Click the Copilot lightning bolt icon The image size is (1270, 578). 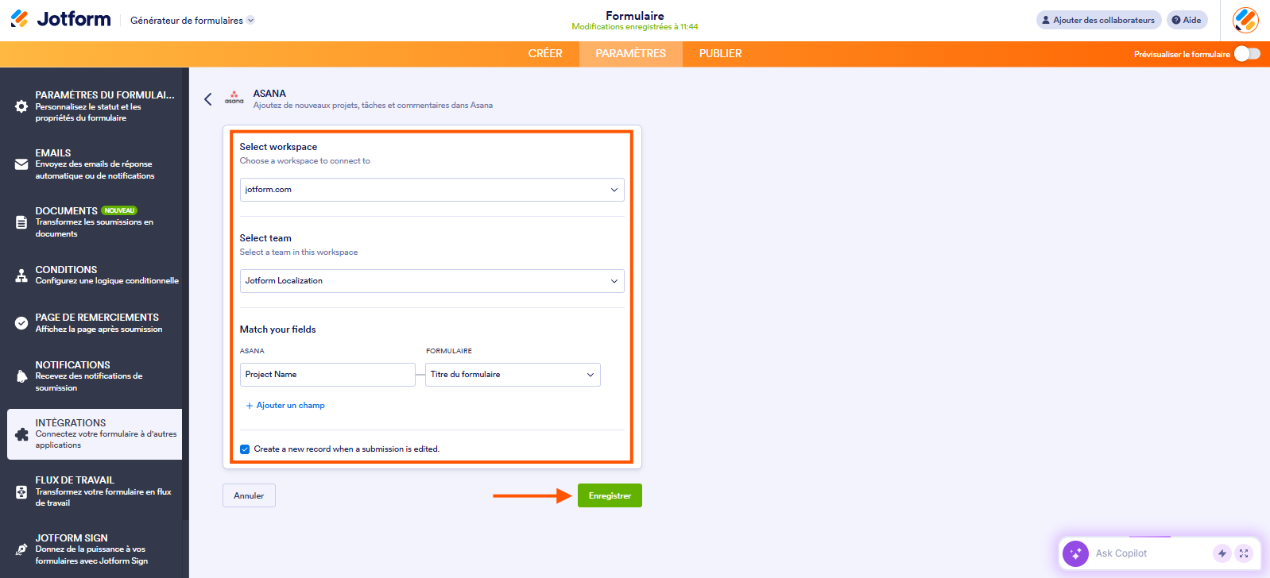click(x=1222, y=553)
